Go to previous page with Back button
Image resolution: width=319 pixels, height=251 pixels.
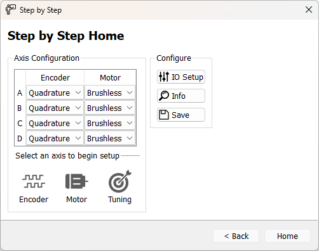click(236, 236)
